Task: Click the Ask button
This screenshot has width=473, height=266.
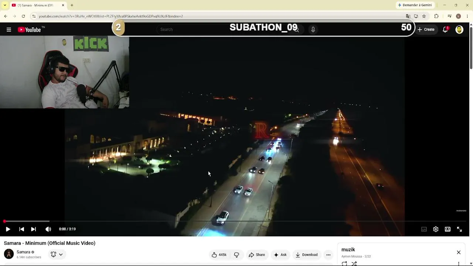Action: (x=280, y=255)
